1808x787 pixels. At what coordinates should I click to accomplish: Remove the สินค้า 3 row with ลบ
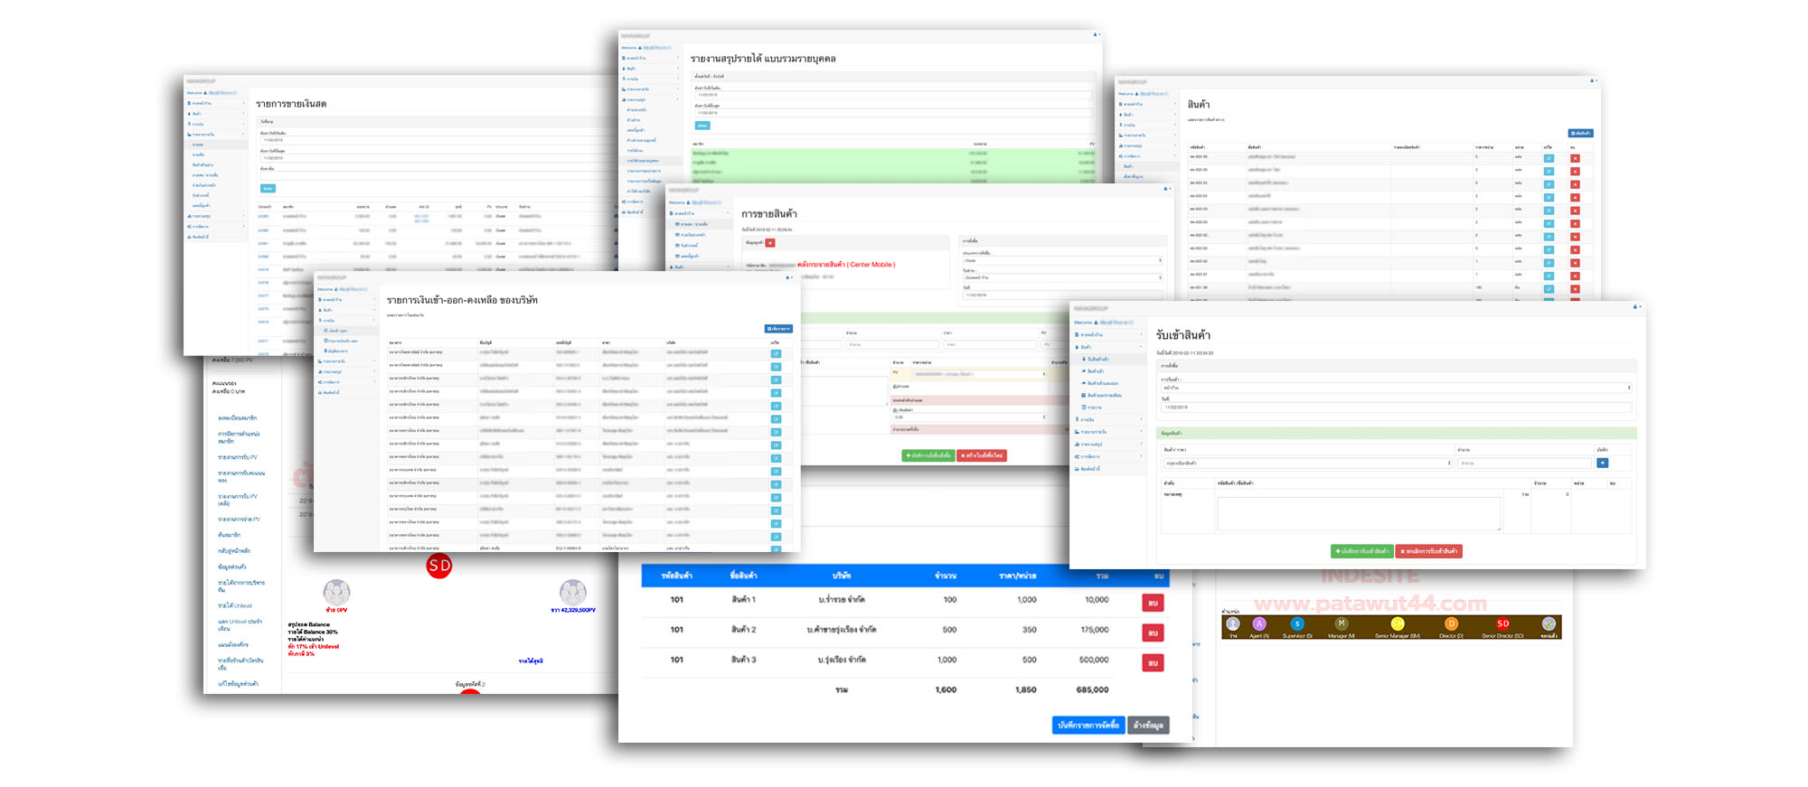tap(1153, 662)
